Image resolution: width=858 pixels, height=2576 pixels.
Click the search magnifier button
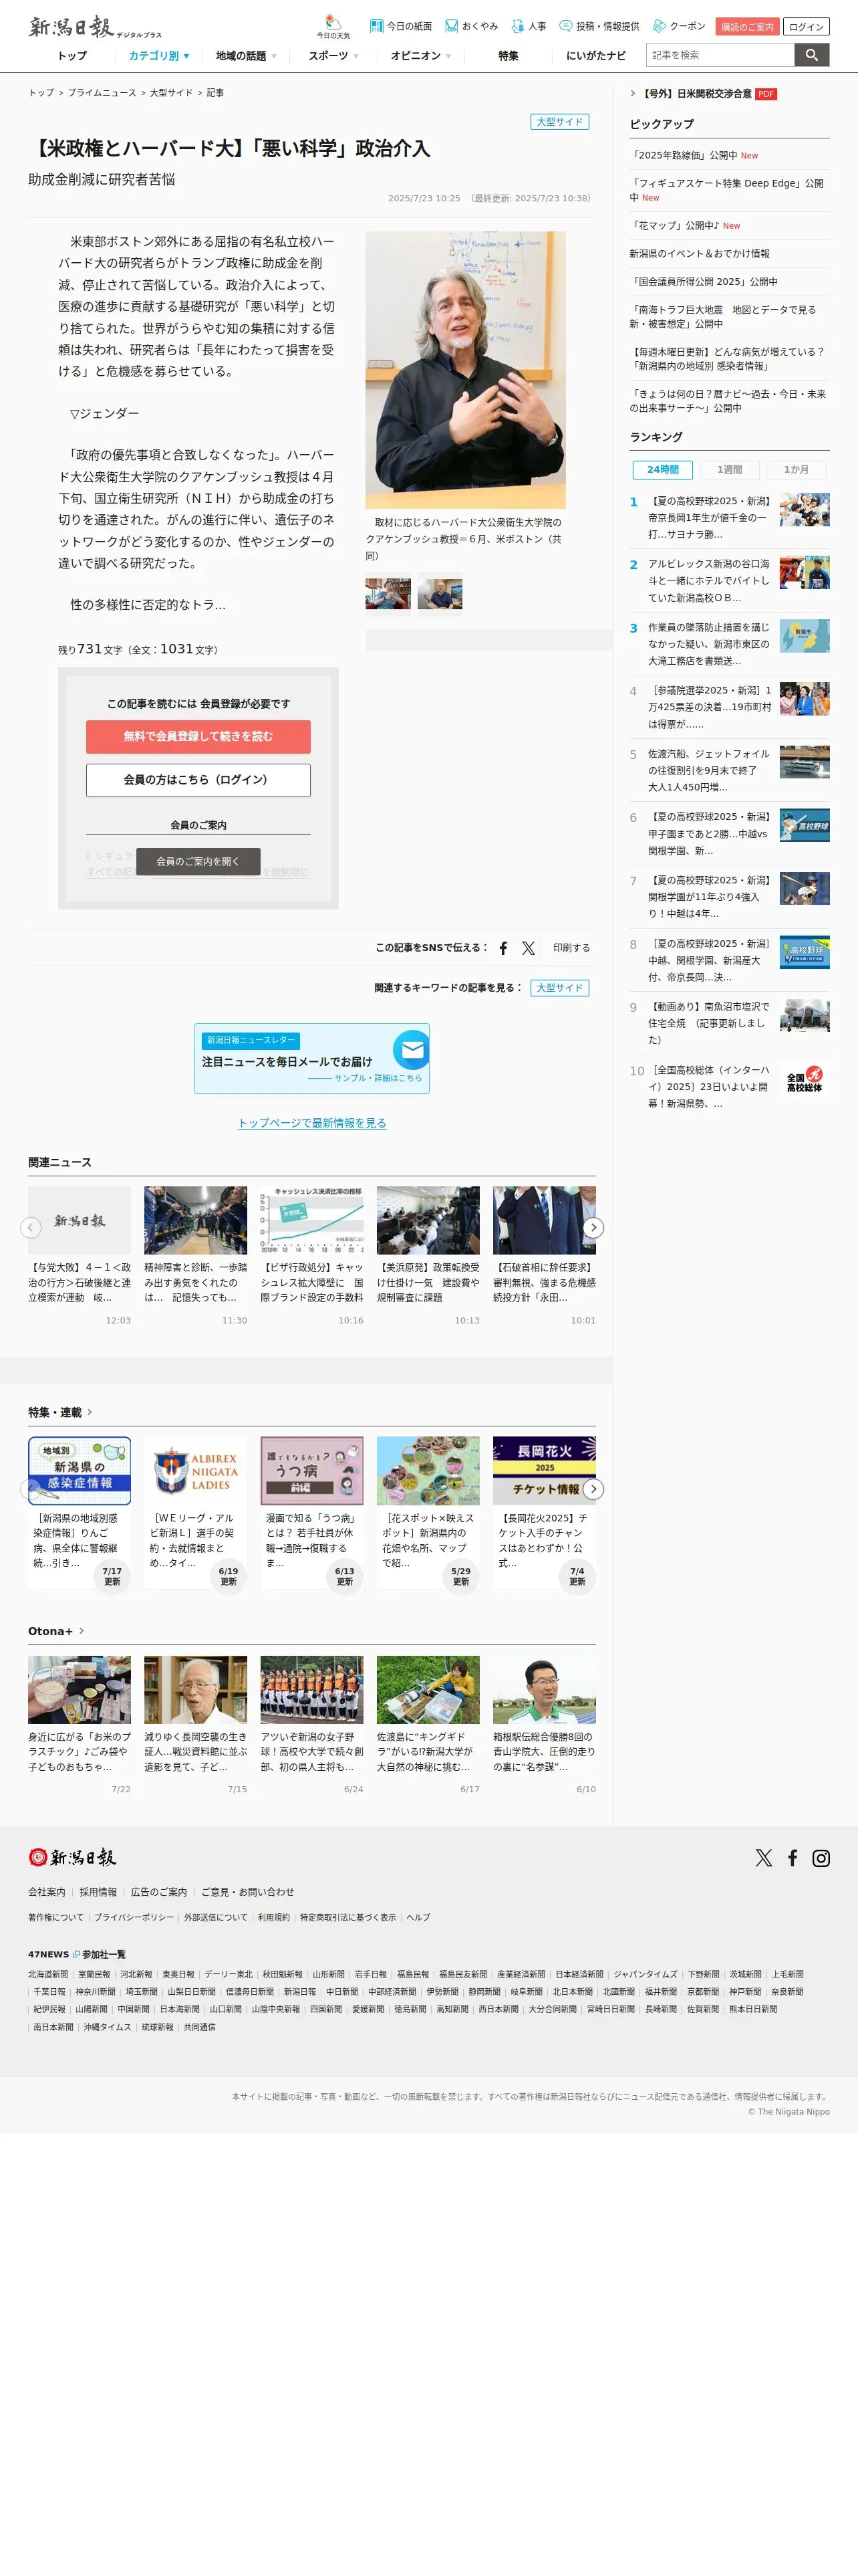click(x=812, y=55)
